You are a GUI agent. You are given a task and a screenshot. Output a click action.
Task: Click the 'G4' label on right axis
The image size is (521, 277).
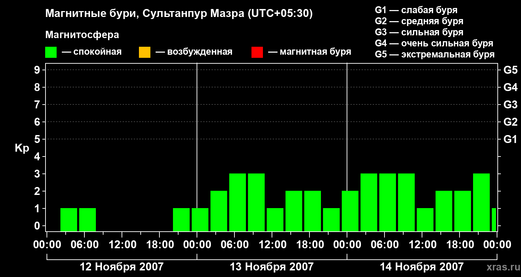point(510,87)
